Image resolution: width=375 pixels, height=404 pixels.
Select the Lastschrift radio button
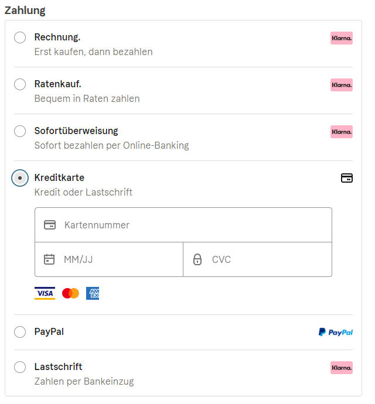click(x=20, y=367)
